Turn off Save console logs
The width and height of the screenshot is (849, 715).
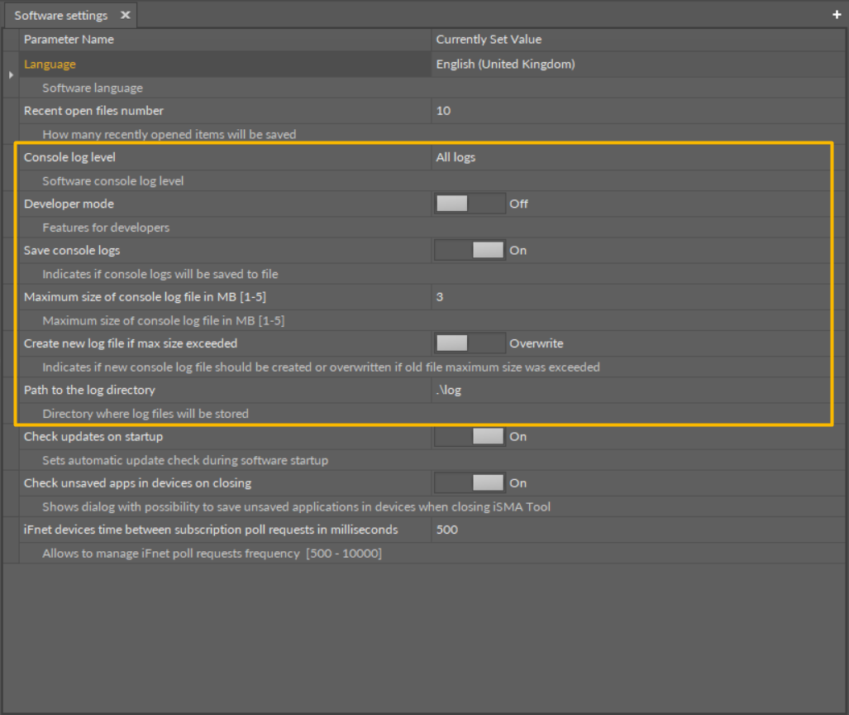coord(470,249)
